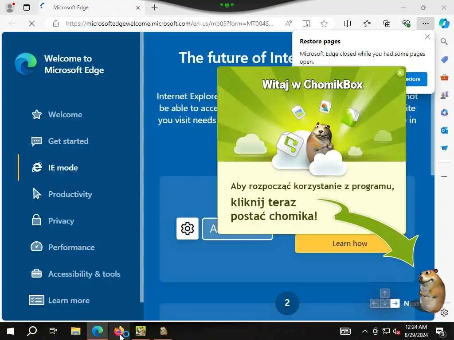454x340 pixels.
Task: Open the hamster taskbar icon
Action: pyautogui.click(x=163, y=331)
